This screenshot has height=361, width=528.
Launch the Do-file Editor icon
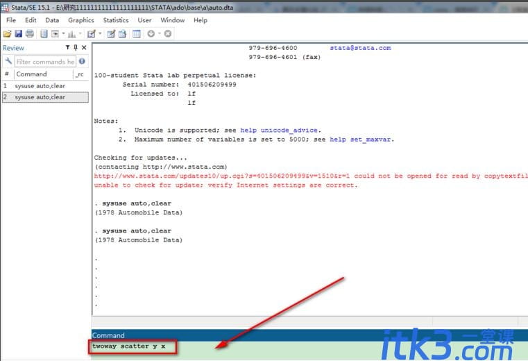(92, 34)
